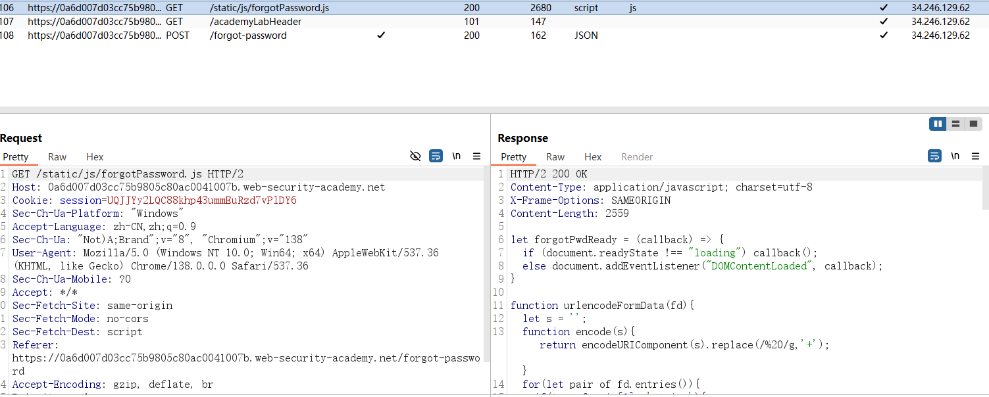The image size is (989, 397).
Task: Click status code 101 in the history table
Action: (472, 22)
